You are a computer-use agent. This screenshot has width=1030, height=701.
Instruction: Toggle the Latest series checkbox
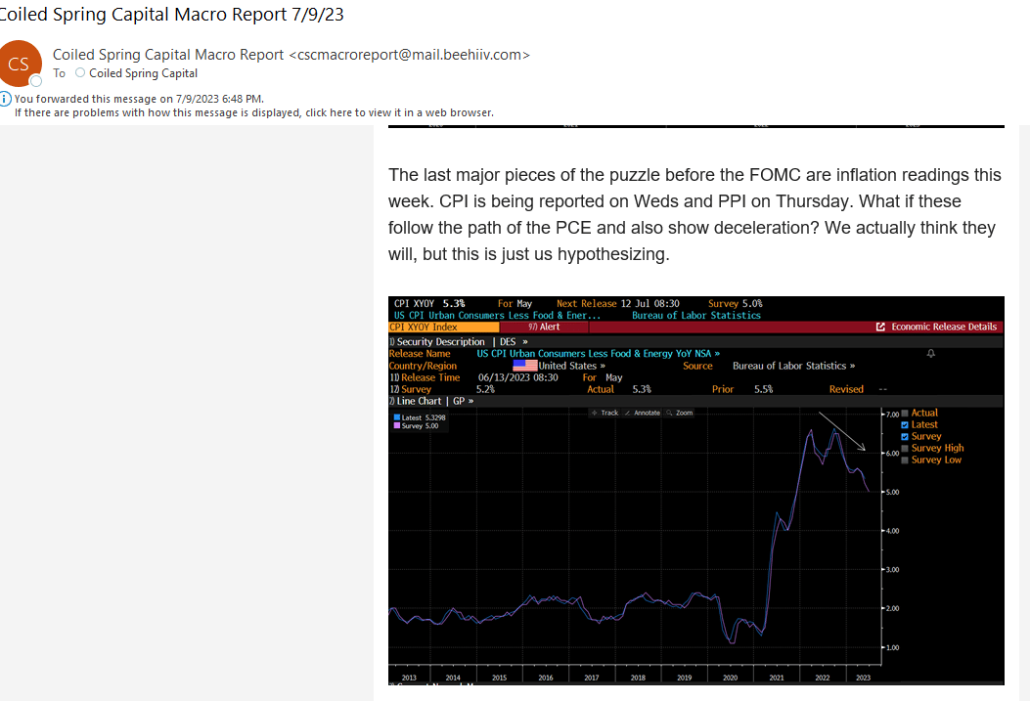coord(905,424)
